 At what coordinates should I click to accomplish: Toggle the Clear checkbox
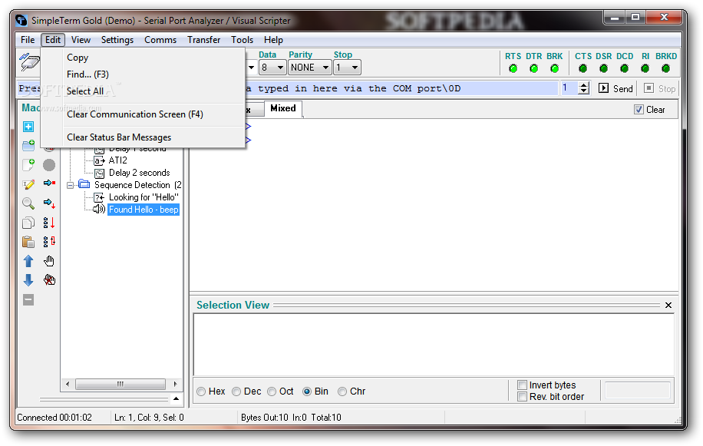(639, 110)
